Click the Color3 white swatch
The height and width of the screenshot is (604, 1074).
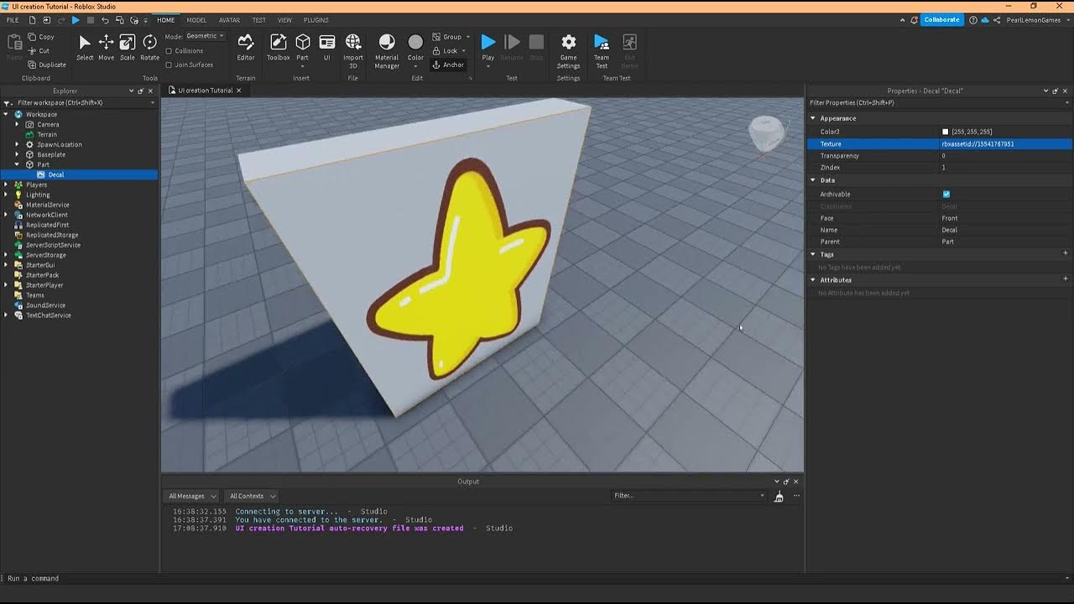(946, 132)
